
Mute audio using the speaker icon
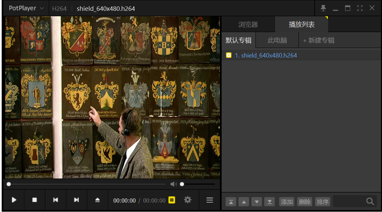[x=173, y=184]
